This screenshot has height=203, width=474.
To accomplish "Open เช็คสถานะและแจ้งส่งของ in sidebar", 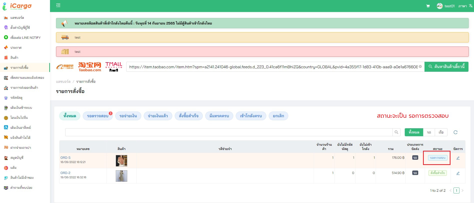I will [x=27, y=77].
